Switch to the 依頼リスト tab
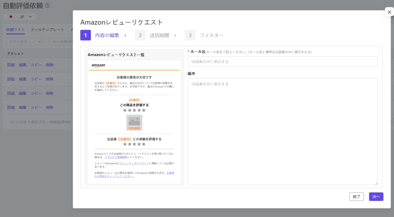This screenshot has width=394, height=217. (x=15, y=30)
